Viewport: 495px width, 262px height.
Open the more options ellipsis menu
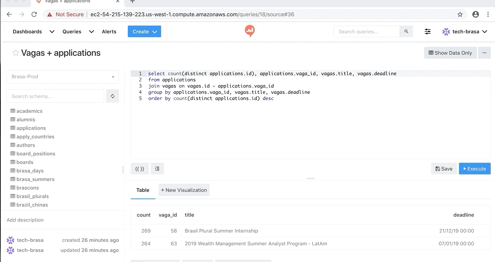(x=484, y=53)
